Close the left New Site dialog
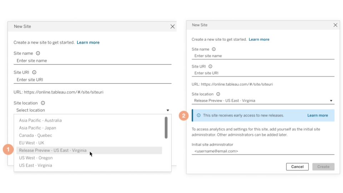This screenshot has width=343, height=193. [x=173, y=26]
